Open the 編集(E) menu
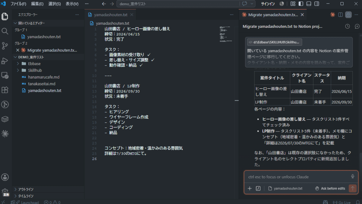 37,4
